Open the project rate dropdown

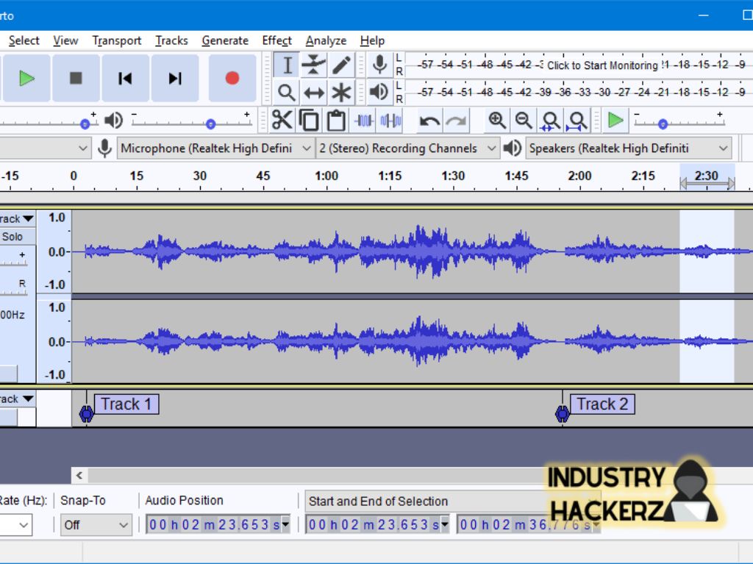[15, 525]
